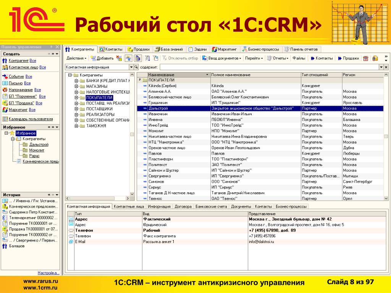Screen dimensions: 391x293
Task: Click the БП "Продажа" link
Action: tap(21, 103)
